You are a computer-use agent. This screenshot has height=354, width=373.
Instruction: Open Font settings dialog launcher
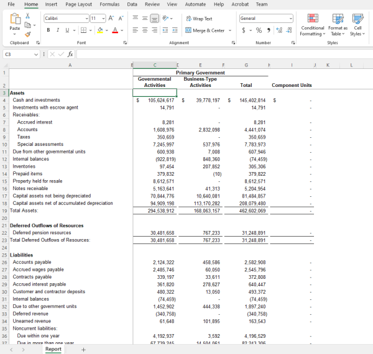point(125,43)
